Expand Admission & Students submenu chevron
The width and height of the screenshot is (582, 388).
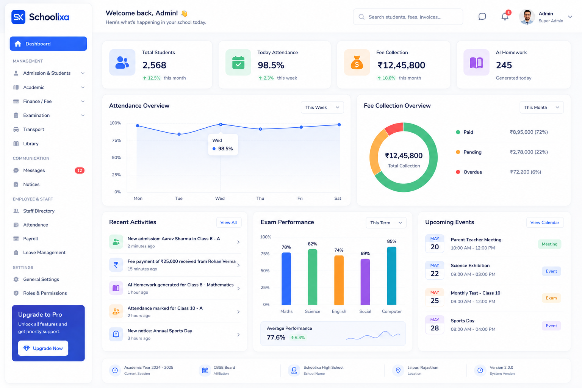[83, 73]
